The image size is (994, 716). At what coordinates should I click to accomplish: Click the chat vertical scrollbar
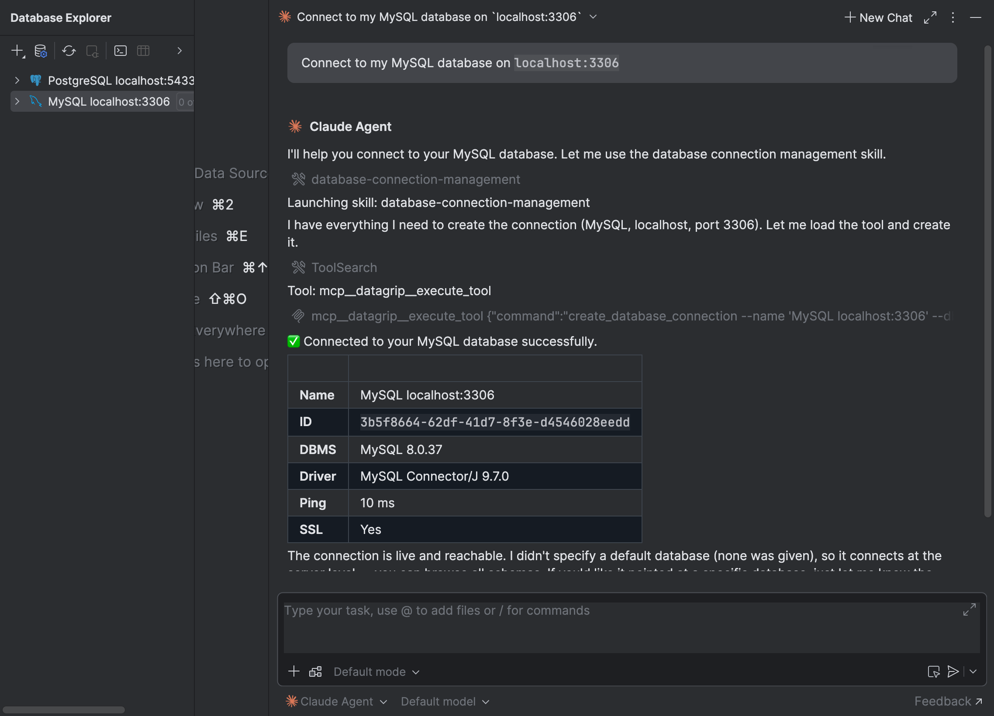click(x=988, y=280)
